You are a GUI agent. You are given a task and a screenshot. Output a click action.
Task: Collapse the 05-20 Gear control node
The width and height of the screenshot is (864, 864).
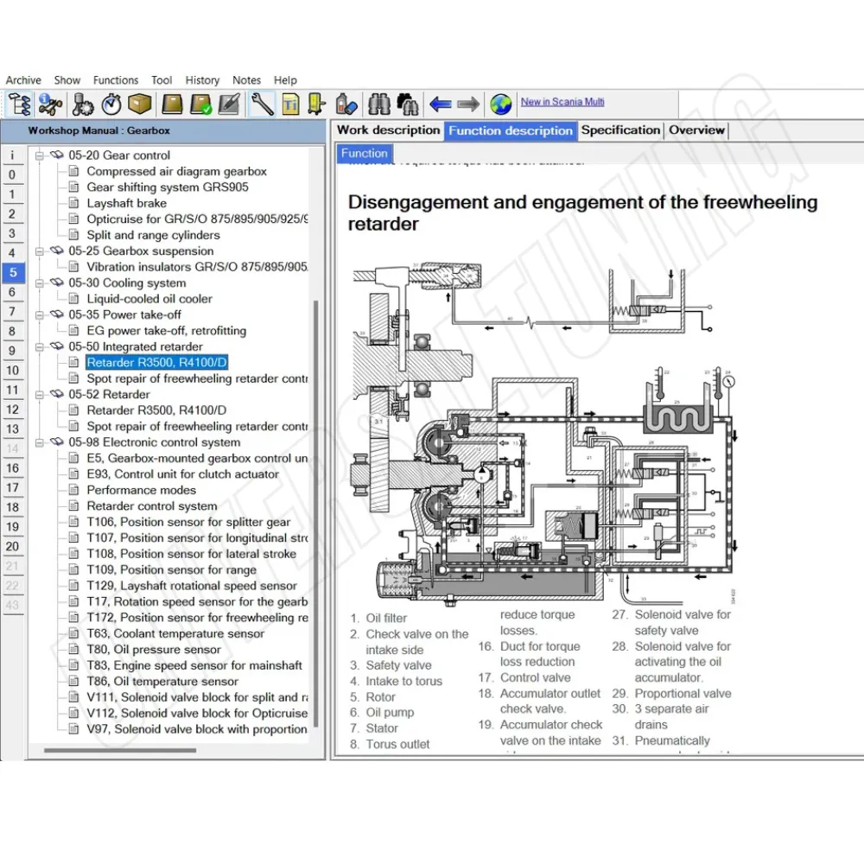(x=39, y=156)
